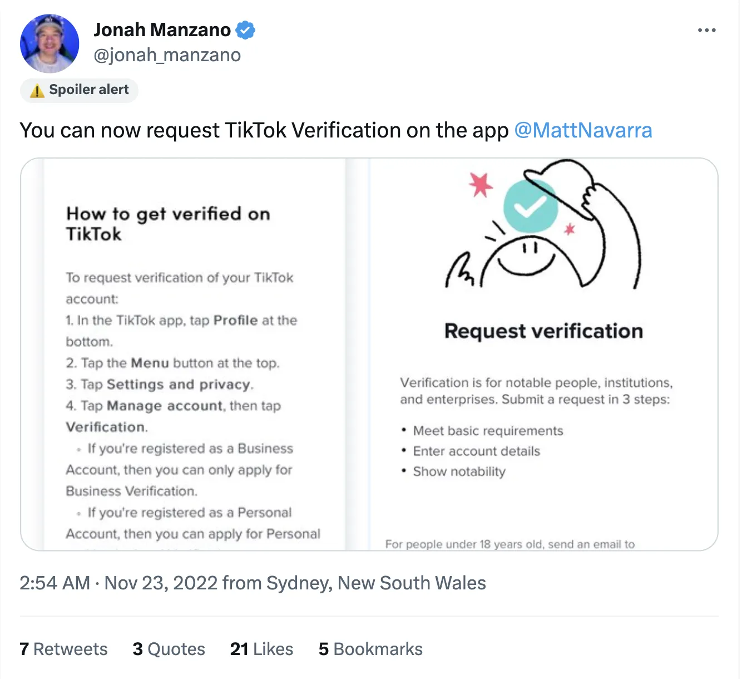Click the large pink star illustration
The height and width of the screenshot is (679, 742).
[481, 184]
